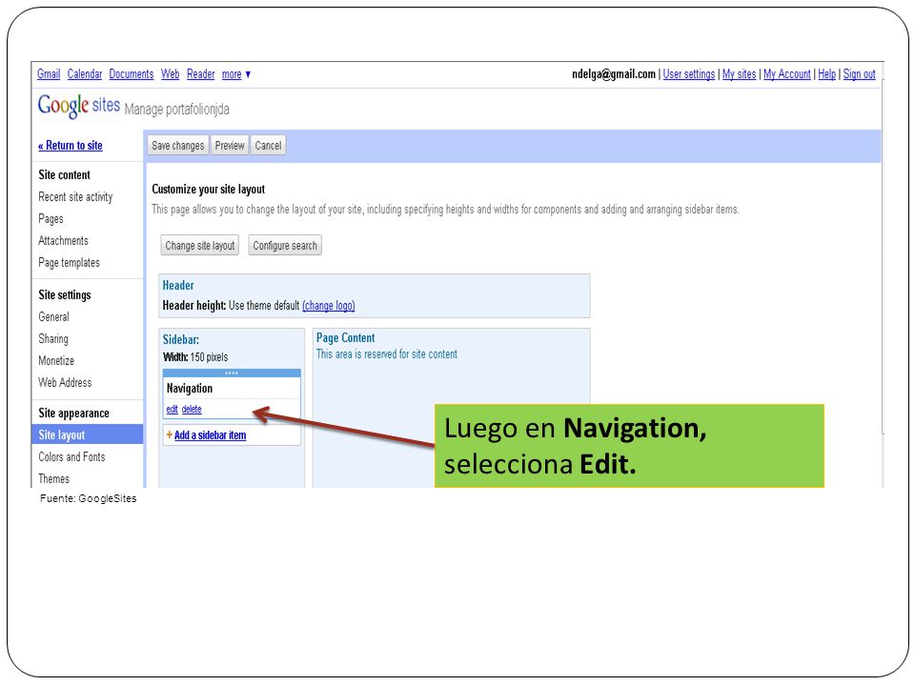Open Pages in Site content

coord(51,219)
